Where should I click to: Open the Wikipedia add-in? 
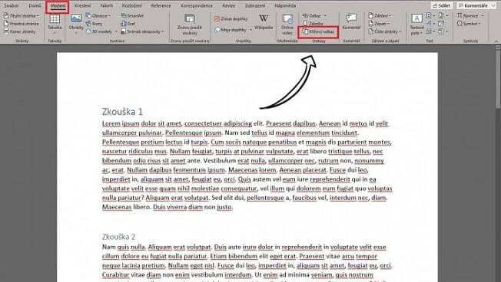pos(264,21)
